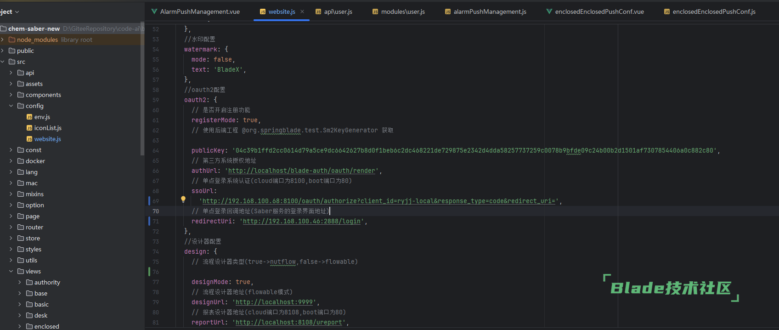Click the reportUrl localhost:8108/ureport link
This screenshot has height=330, width=779.
pyautogui.click(x=289, y=322)
